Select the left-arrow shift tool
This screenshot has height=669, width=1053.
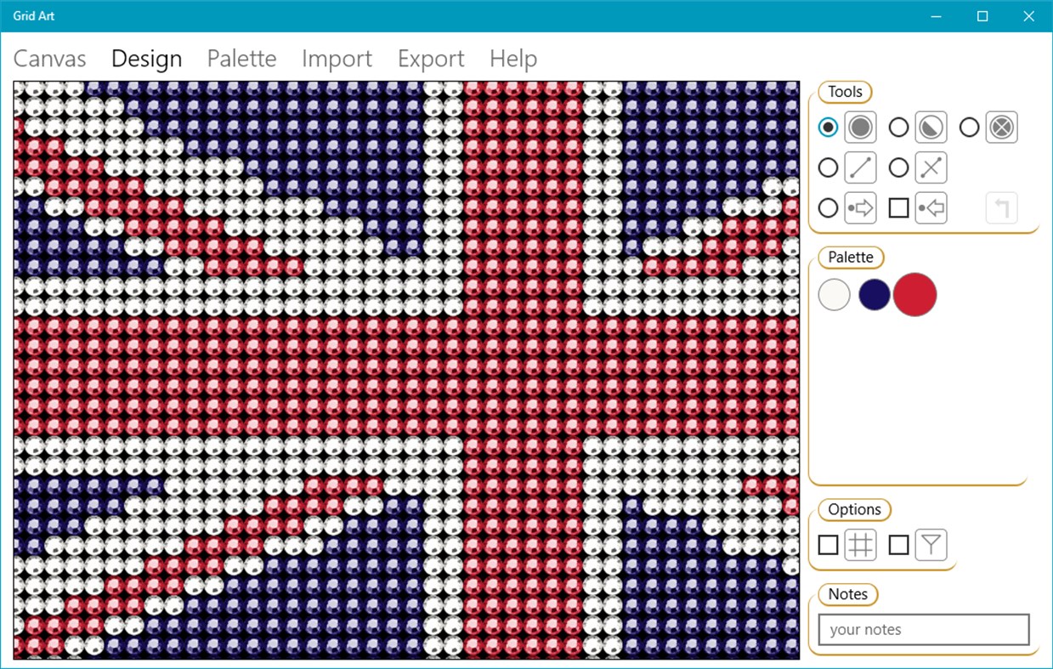click(930, 207)
